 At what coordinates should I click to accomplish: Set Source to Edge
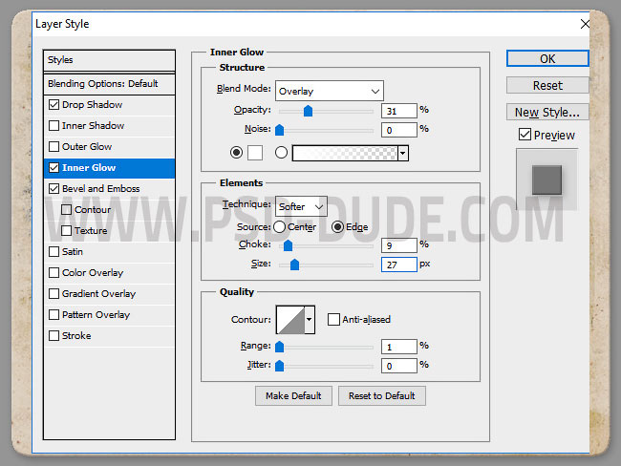tap(337, 227)
